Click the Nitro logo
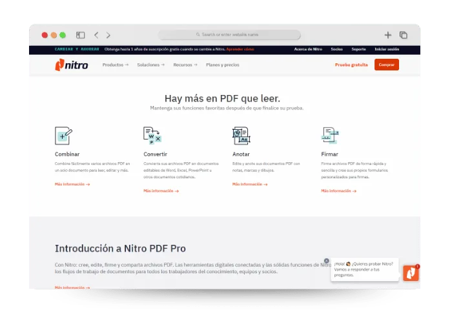 point(72,65)
